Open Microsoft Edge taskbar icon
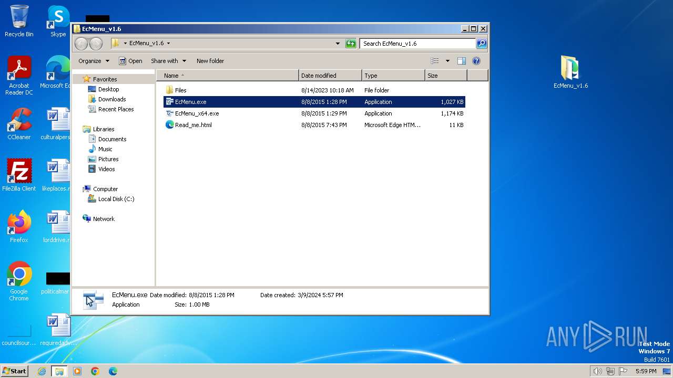The width and height of the screenshot is (673, 378). click(x=113, y=371)
